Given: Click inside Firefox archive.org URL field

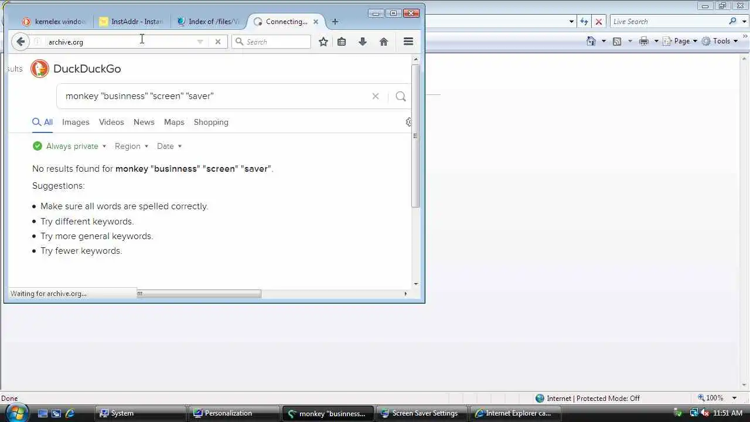Looking at the screenshot, I should 120,42.
